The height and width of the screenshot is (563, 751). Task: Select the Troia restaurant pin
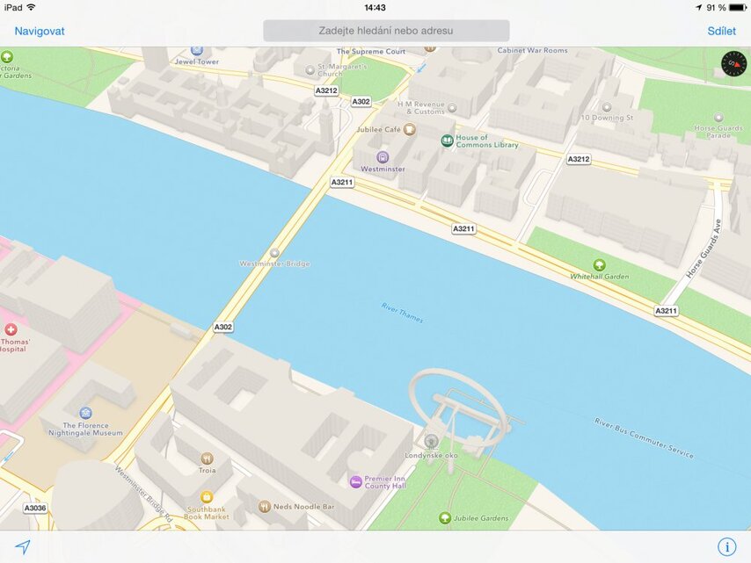(x=205, y=458)
